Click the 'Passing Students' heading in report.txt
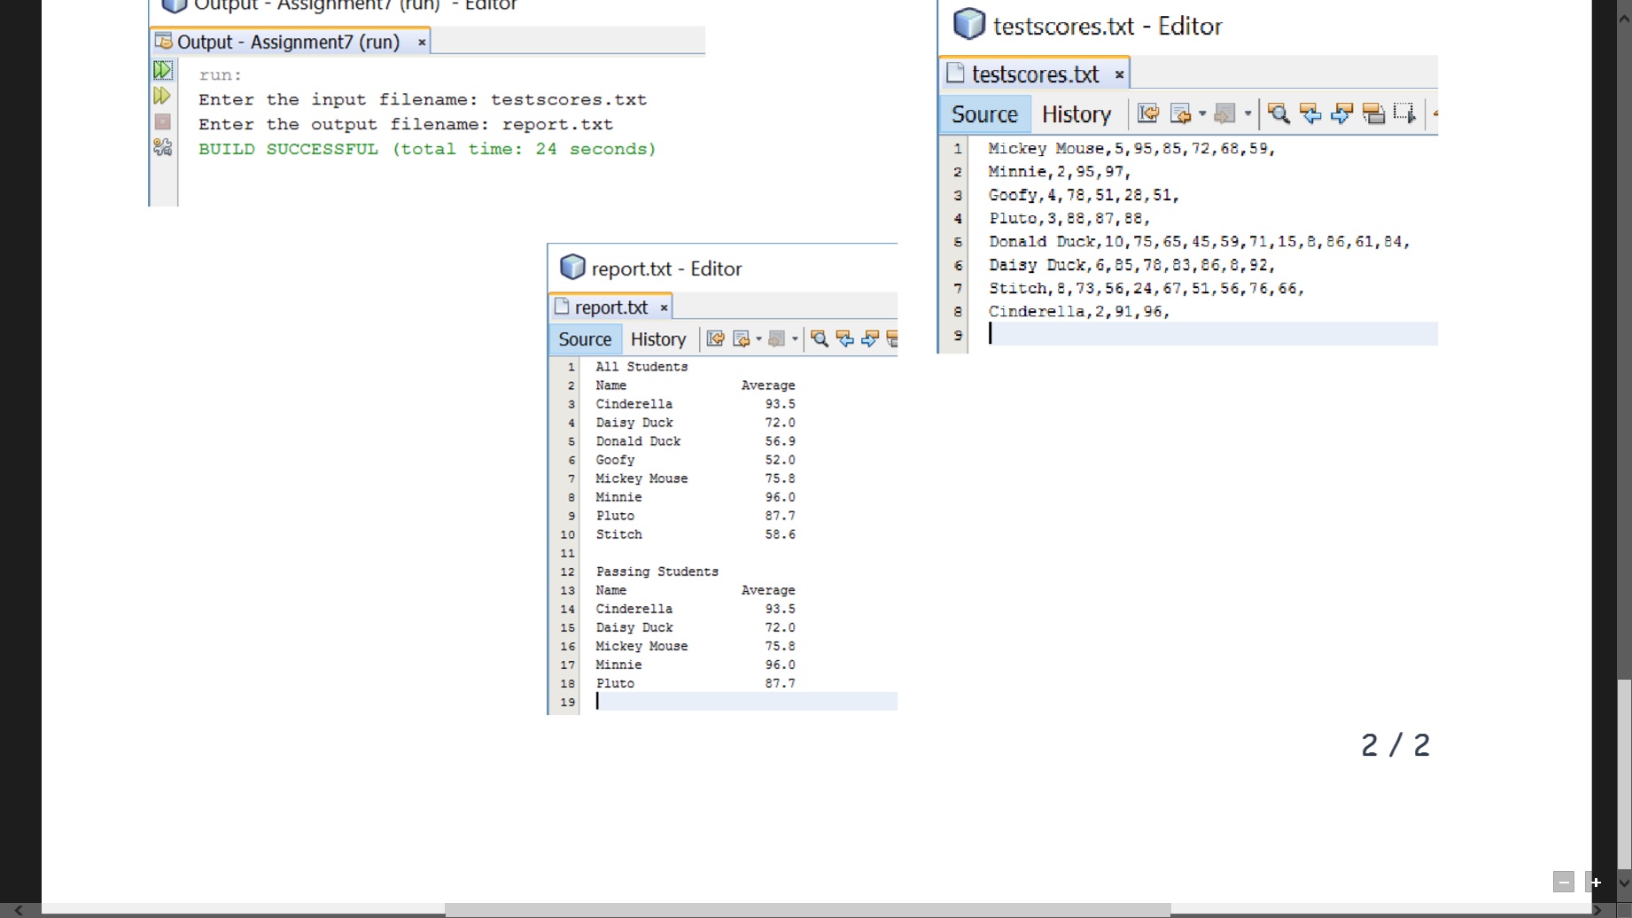 [x=657, y=572]
